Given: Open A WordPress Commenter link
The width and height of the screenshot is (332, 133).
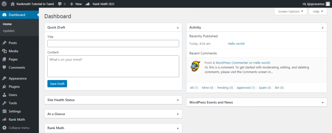Looking at the screenshot, I should tap(230, 63).
